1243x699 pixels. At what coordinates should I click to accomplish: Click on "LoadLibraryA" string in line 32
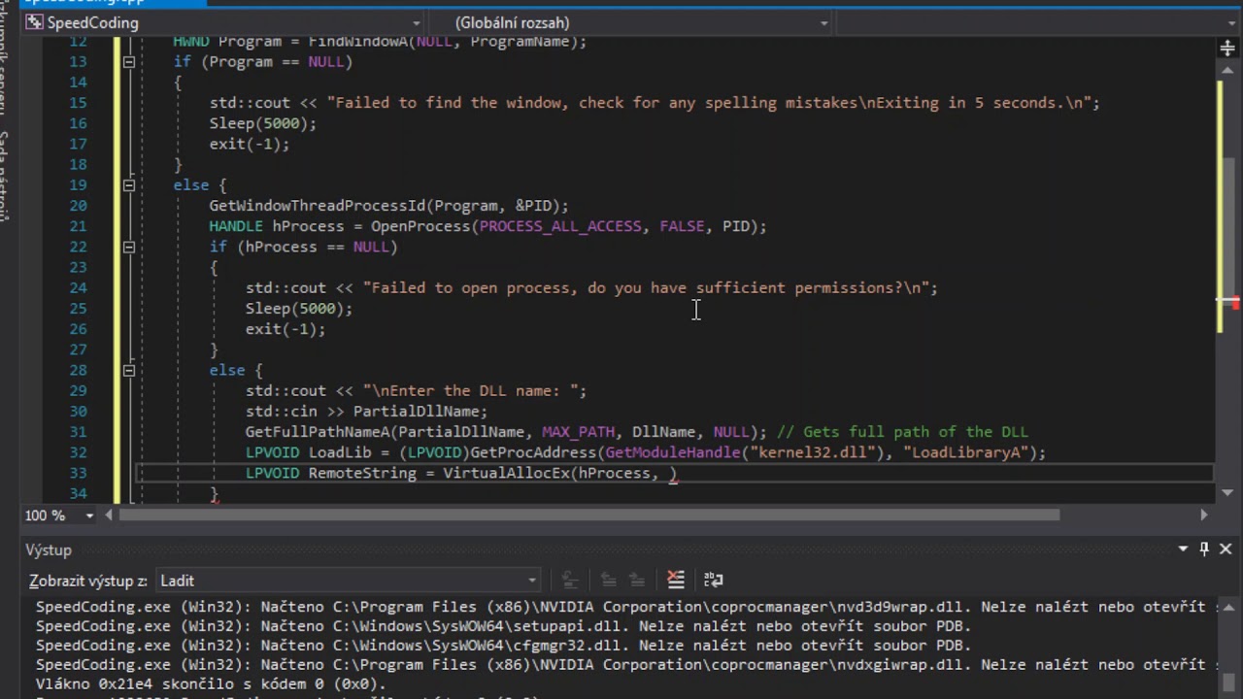(966, 452)
